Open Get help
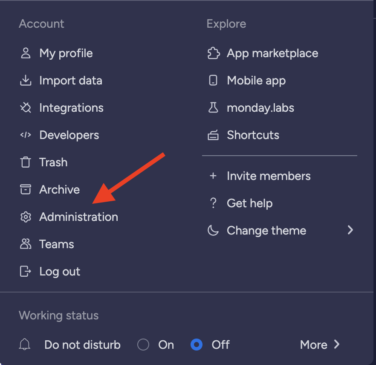376x365 pixels. (250, 203)
